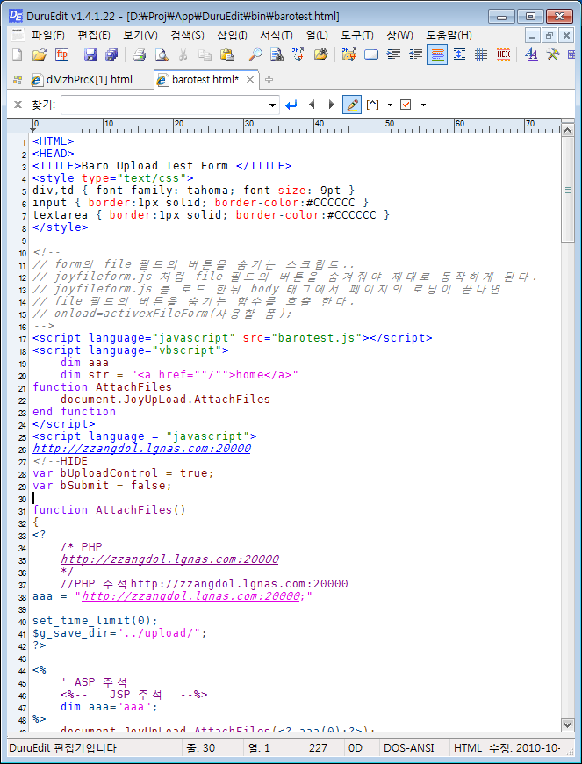Open the 삽입(I) menu

click(233, 36)
